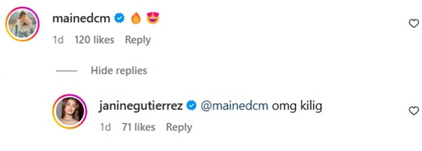Image resolution: width=422 pixels, height=151 pixels.
Task: Click the 1d timestamp under mainedcm's comment
Action: pos(58,40)
